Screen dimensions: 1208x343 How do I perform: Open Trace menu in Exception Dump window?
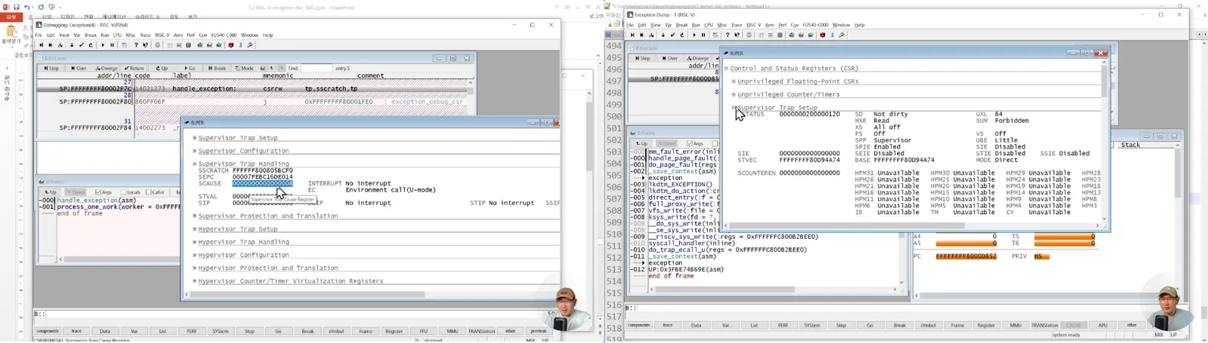[x=737, y=25]
